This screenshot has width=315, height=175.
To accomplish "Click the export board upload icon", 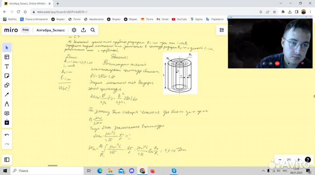I will click(x=84, y=30).
